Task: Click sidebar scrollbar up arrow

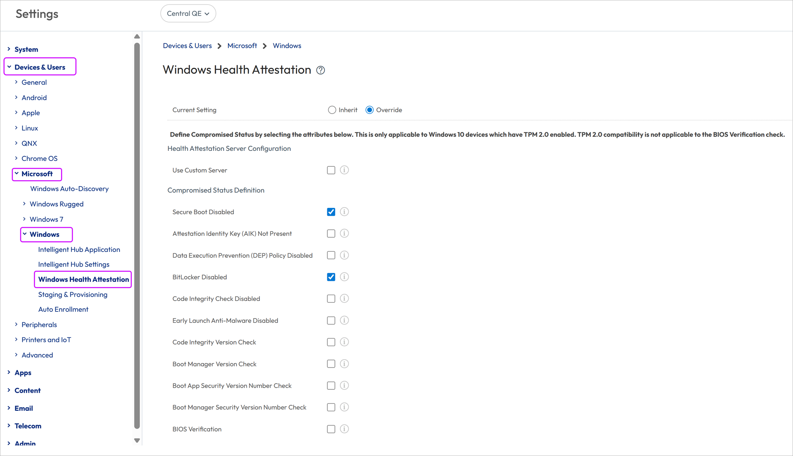Action: 137,36
